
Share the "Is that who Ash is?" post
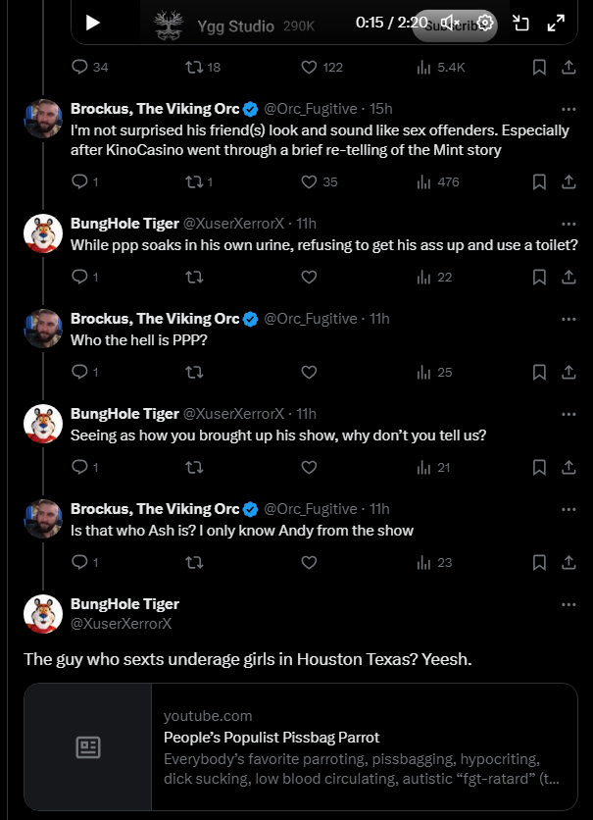point(568,563)
